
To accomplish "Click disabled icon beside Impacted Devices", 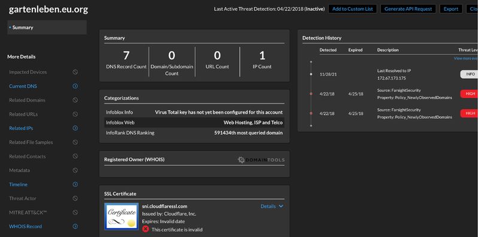I will click(75, 72).
